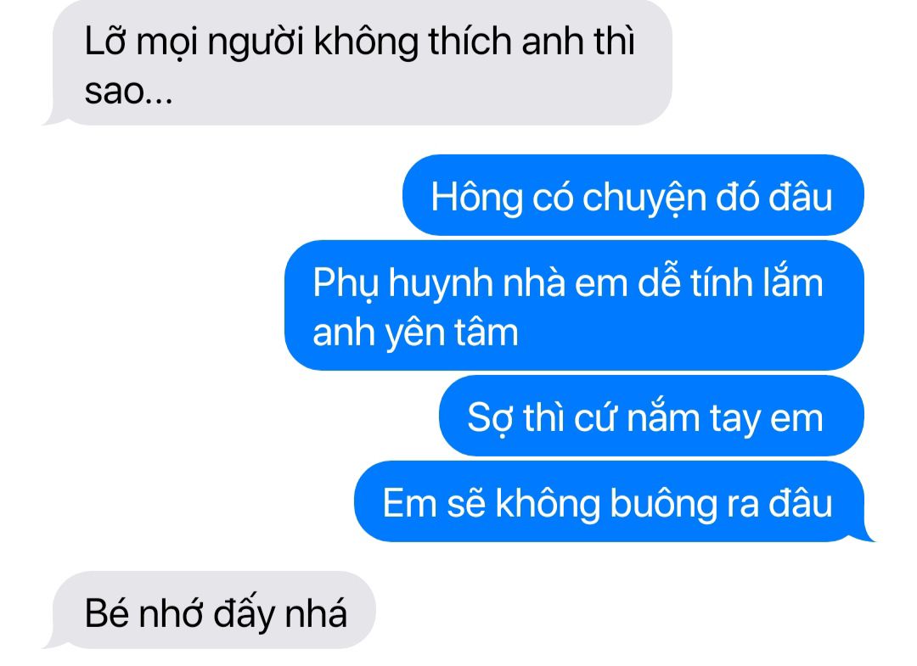Click the word 'sao...' in first gray bubble
917x666 pixels.
(129, 92)
